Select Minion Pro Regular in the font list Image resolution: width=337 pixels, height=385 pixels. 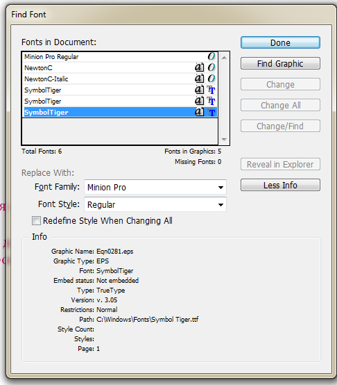(120, 57)
